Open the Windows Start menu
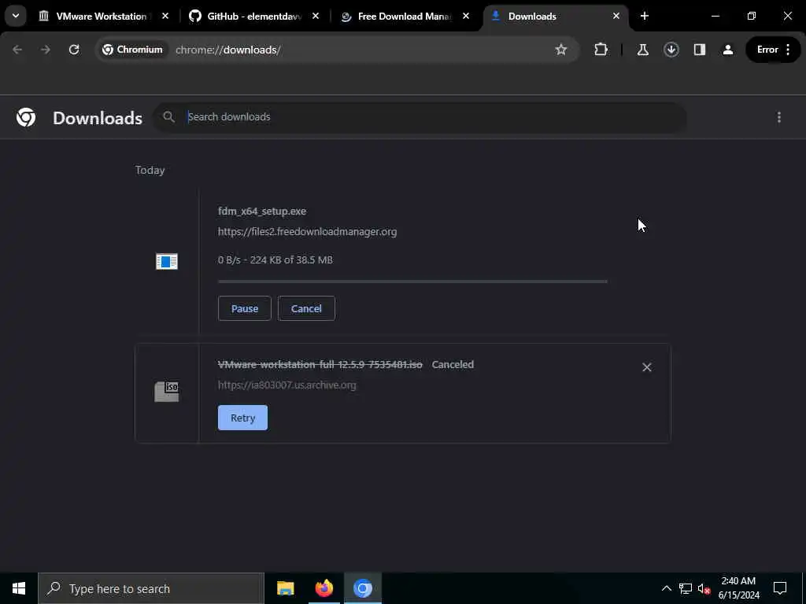 click(x=19, y=588)
